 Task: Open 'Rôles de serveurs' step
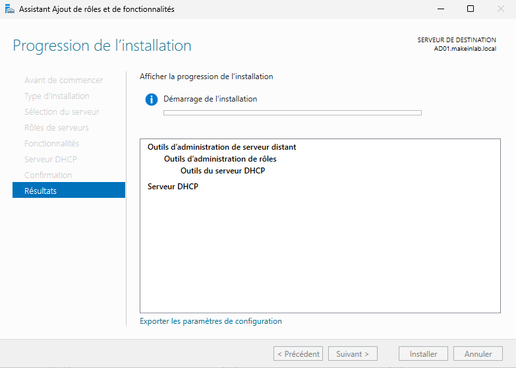(56, 128)
